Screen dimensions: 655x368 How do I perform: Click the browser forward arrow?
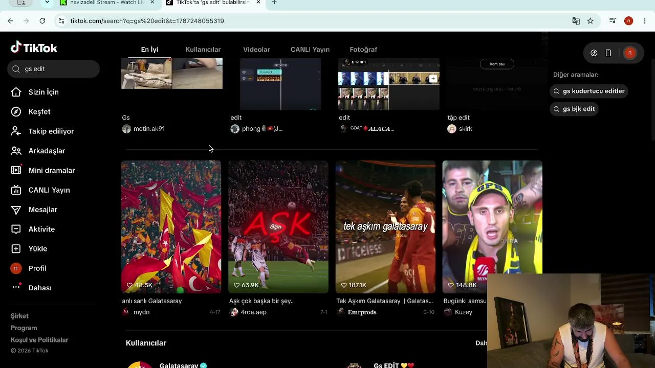click(x=26, y=21)
